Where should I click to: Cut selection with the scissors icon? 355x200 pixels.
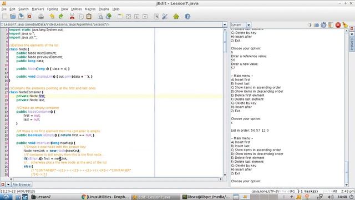[72, 16]
